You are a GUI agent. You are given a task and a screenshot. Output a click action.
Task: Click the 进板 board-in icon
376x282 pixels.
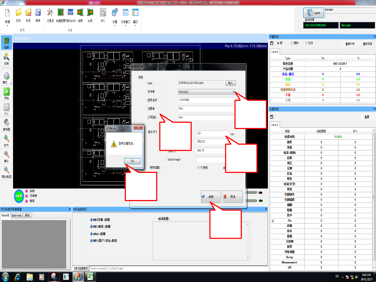point(80,13)
